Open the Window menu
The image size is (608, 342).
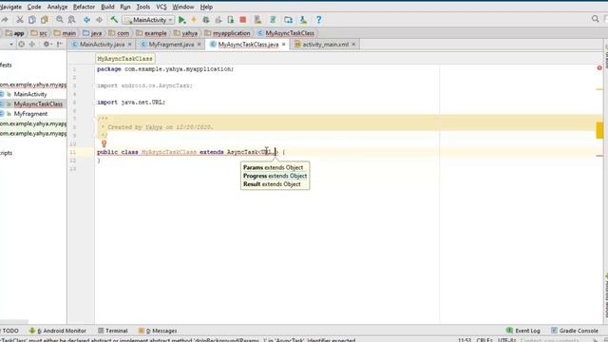183,7
